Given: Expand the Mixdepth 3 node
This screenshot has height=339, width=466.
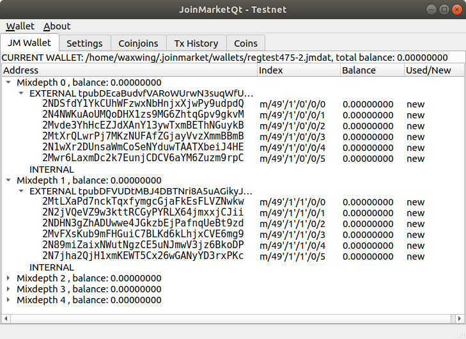Looking at the screenshot, I should [x=8, y=289].
